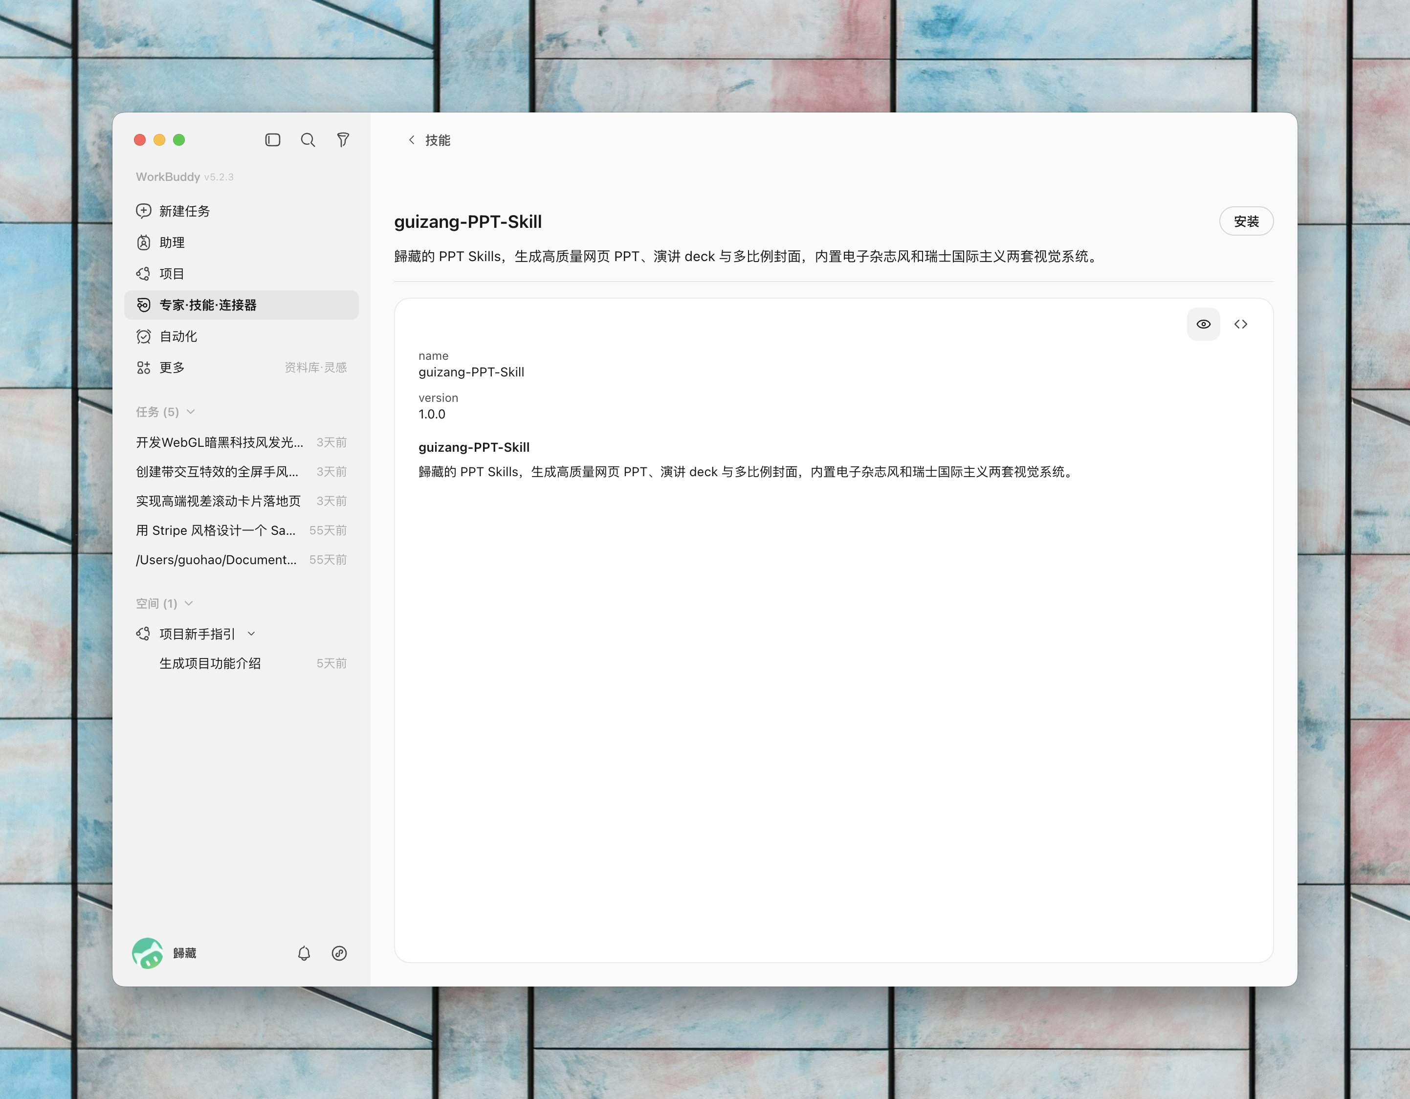Click the guizang-PPT-Skill page title
Image resolution: width=1410 pixels, height=1099 pixels.
pos(468,221)
